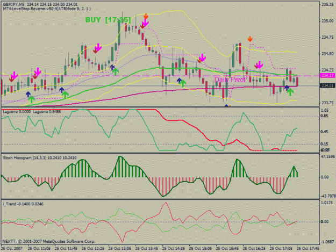The width and height of the screenshot is (336, 252).
Task: Click the orange down arrow near 234.75 level
Action: [250, 39]
